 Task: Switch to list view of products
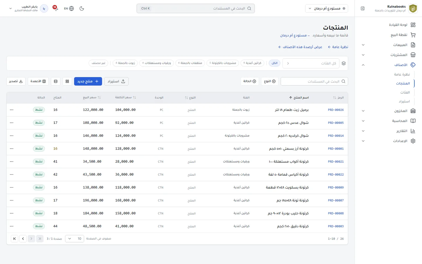pyautogui.click(x=56, y=81)
